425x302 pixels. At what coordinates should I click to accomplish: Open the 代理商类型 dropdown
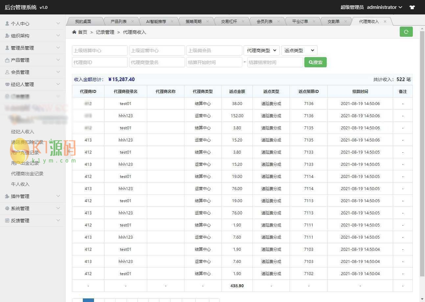[x=261, y=50]
